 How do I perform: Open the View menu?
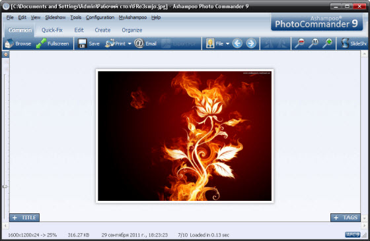36,17
